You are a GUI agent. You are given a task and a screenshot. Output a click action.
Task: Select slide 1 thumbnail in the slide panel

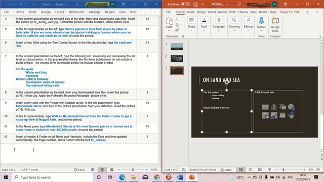coord(177,47)
